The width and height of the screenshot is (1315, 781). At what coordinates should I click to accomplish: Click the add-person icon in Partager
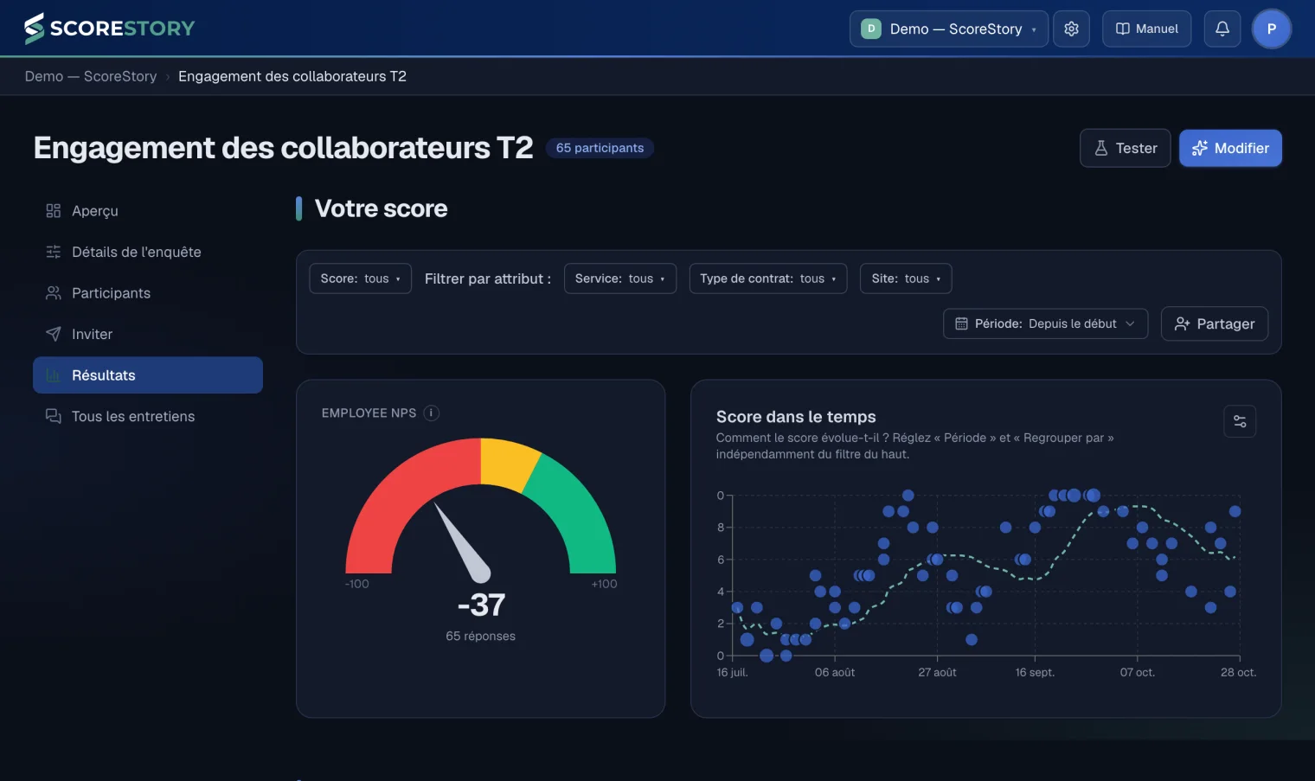coord(1183,323)
